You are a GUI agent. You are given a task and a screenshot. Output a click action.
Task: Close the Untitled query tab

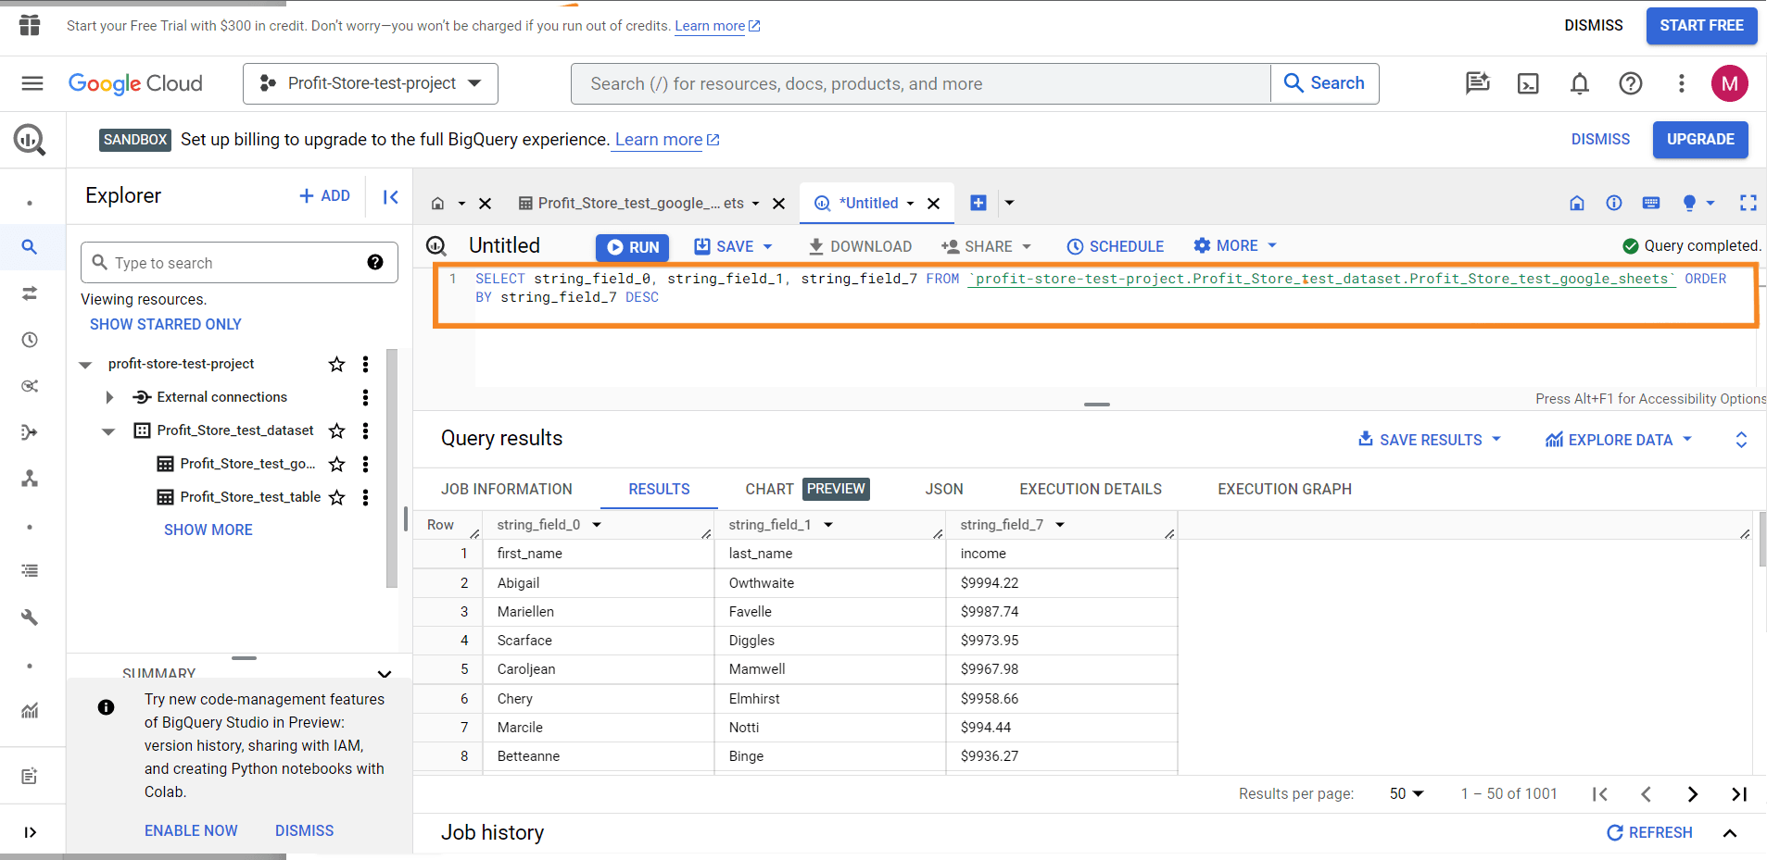(x=934, y=204)
